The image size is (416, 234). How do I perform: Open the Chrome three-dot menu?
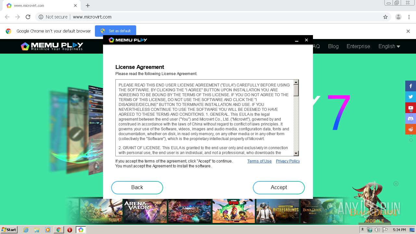point(409,17)
